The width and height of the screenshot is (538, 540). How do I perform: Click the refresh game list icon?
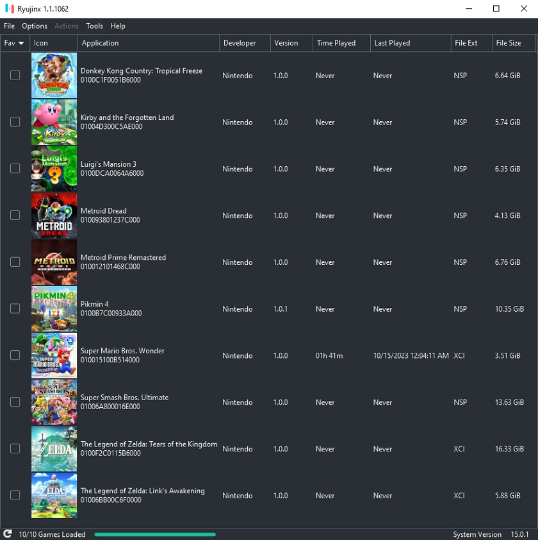click(x=8, y=534)
